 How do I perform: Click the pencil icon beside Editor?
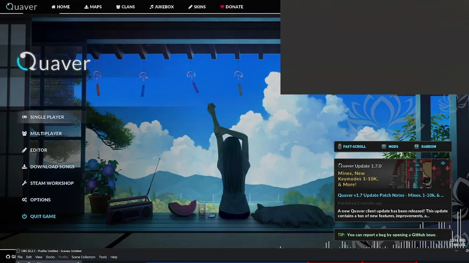click(25, 150)
